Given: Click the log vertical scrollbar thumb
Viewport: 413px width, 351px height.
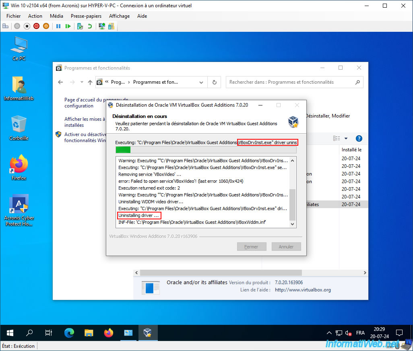Looking at the screenshot, I should [x=292, y=204].
